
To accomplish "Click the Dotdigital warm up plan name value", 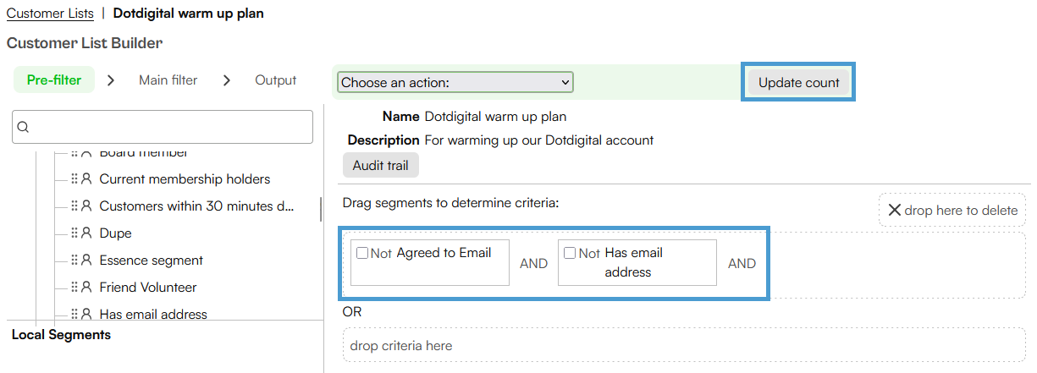I will tap(495, 117).
